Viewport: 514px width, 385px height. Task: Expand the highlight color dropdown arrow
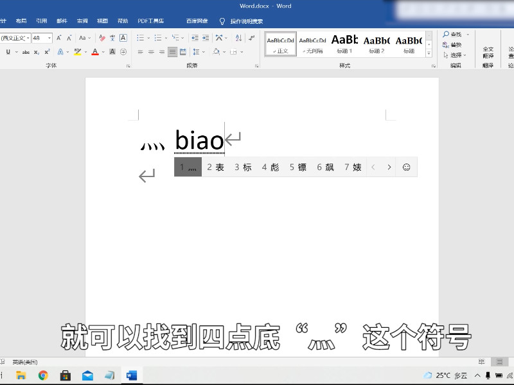pos(86,52)
